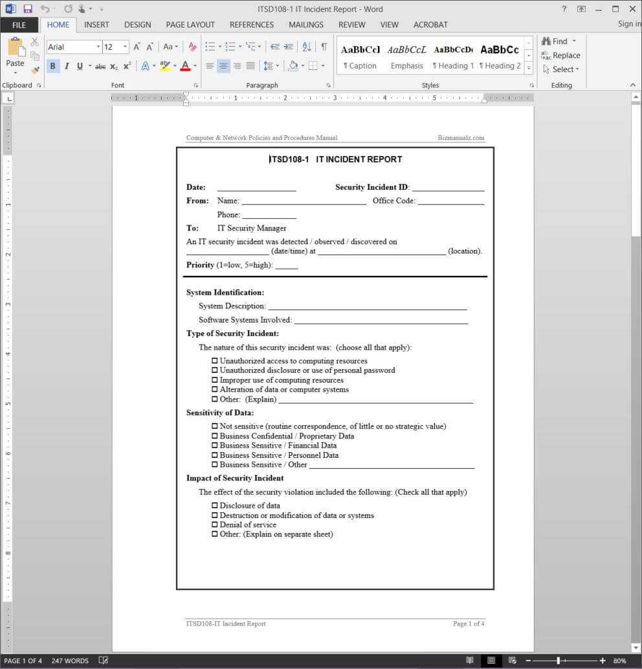Justify the paragraph text
This screenshot has width=642, height=669.
(250, 66)
